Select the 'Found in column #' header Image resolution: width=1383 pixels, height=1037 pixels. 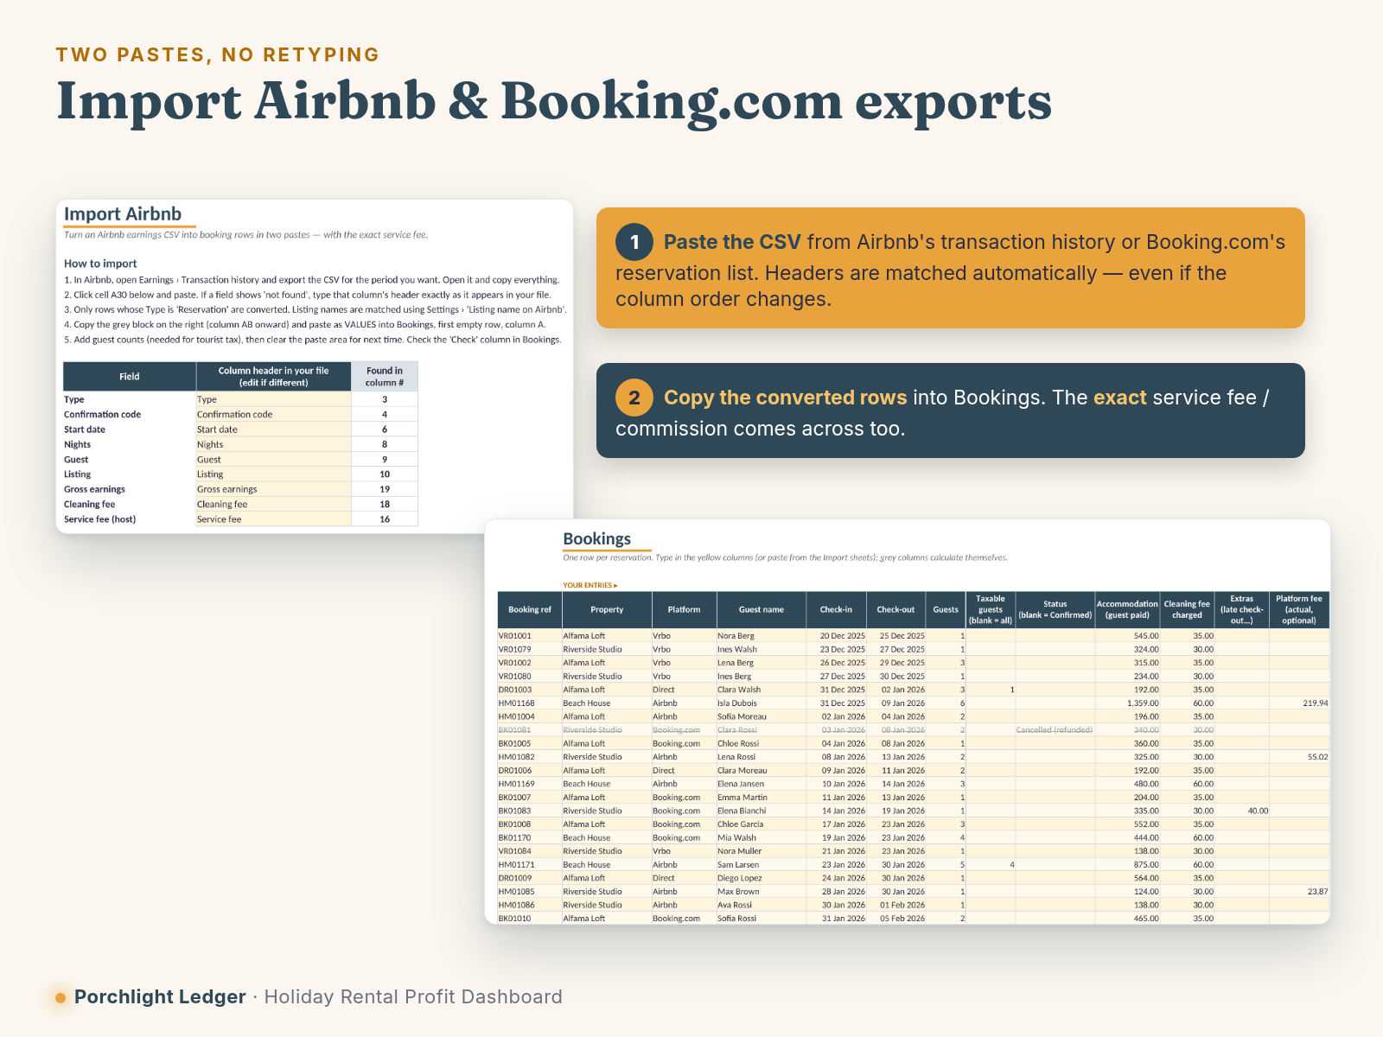click(385, 377)
